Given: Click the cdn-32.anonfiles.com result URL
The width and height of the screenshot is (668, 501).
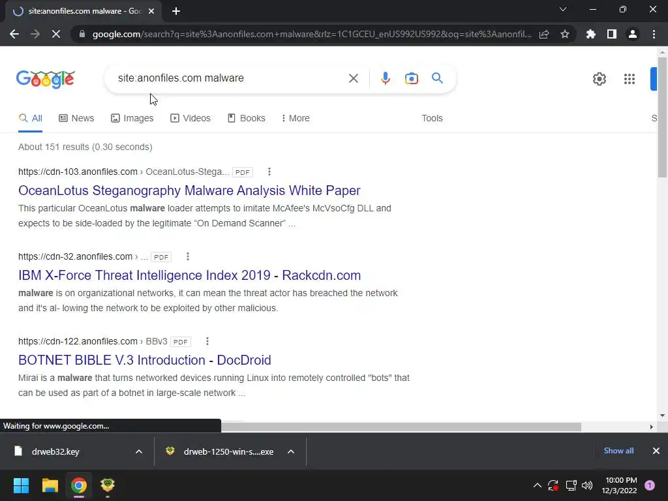Looking at the screenshot, I should click(x=75, y=256).
